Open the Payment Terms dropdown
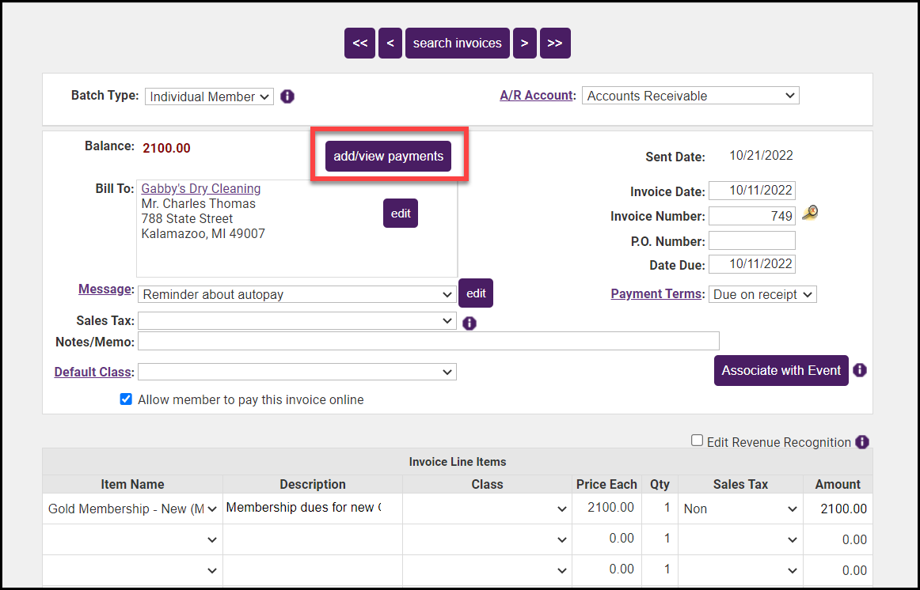 [x=762, y=294]
